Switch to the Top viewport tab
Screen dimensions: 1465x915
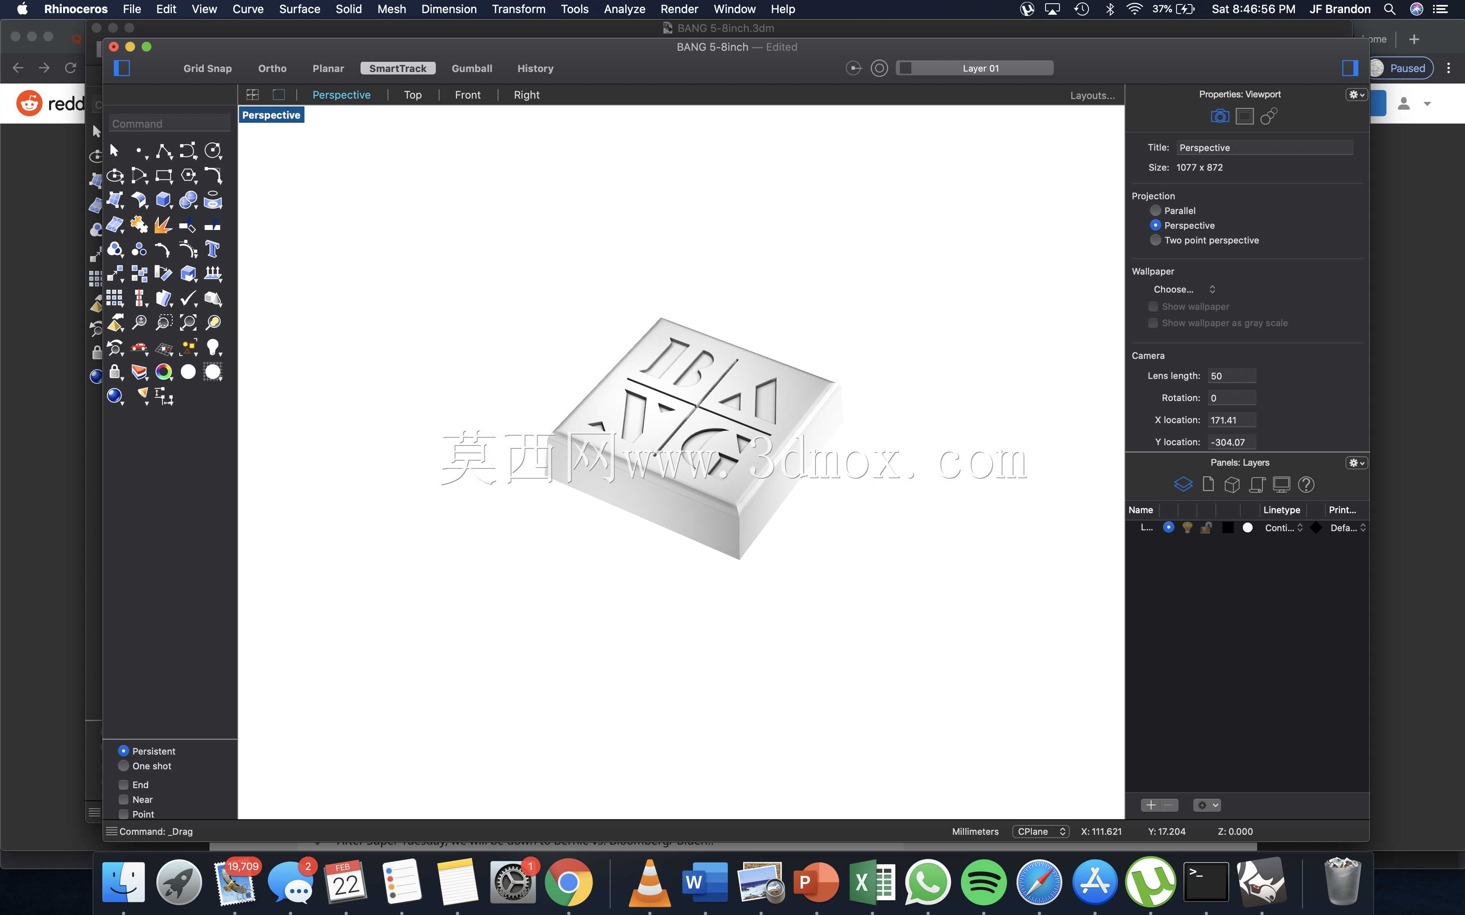(x=412, y=95)
